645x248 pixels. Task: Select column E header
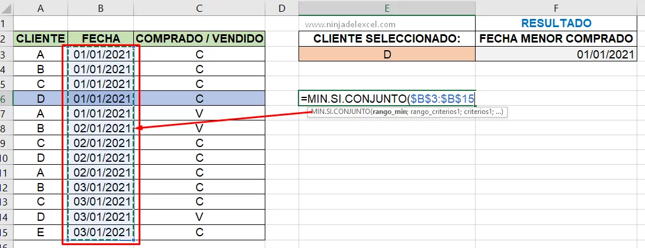point(387,8)
